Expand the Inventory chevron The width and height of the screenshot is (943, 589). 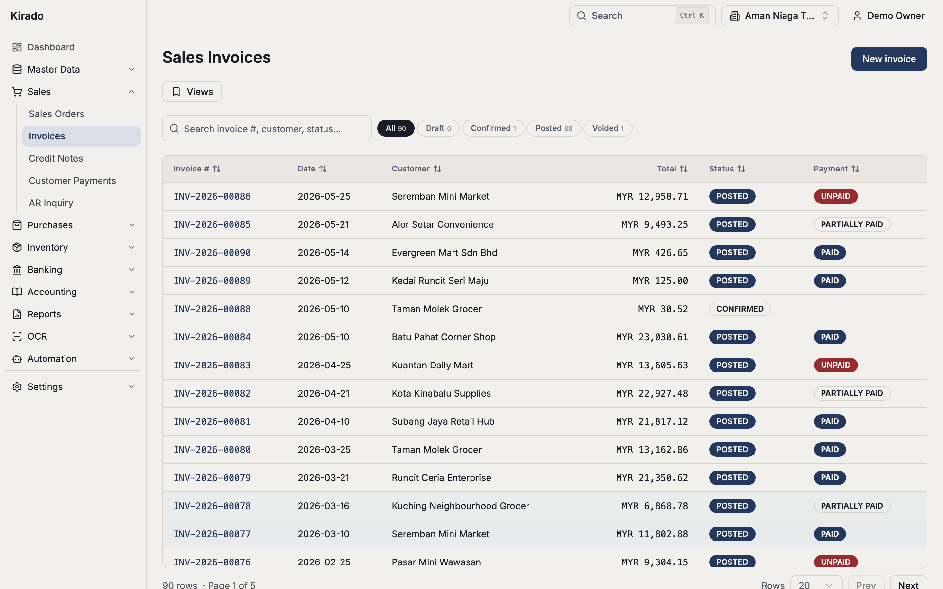pyautogui.click(x=132, y=247)
